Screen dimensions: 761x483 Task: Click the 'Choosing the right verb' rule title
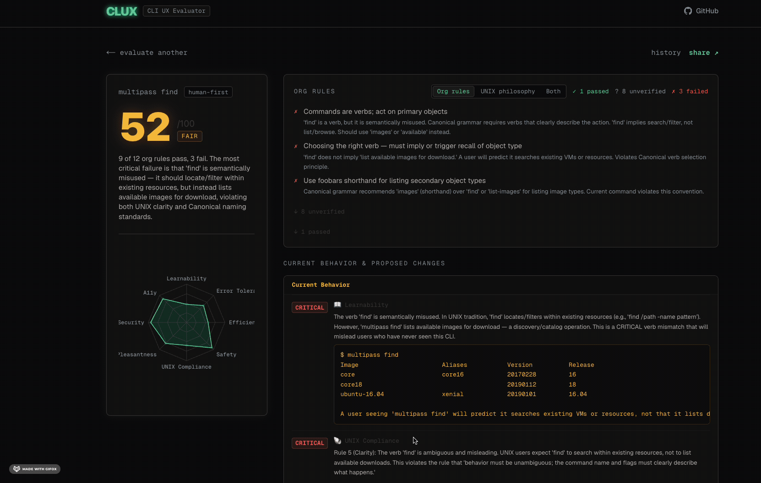pyautogui.click(x=413, y=146)
